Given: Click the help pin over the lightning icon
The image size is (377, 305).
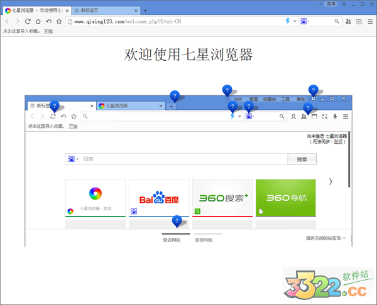Looking at the screenshot, I should tap(232, 106).
